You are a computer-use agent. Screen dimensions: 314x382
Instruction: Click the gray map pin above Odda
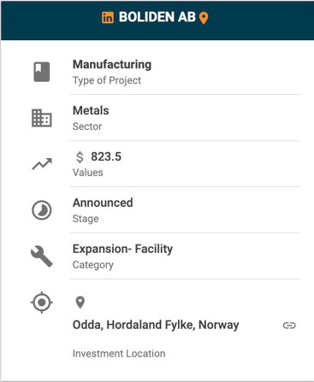point(80,303)
